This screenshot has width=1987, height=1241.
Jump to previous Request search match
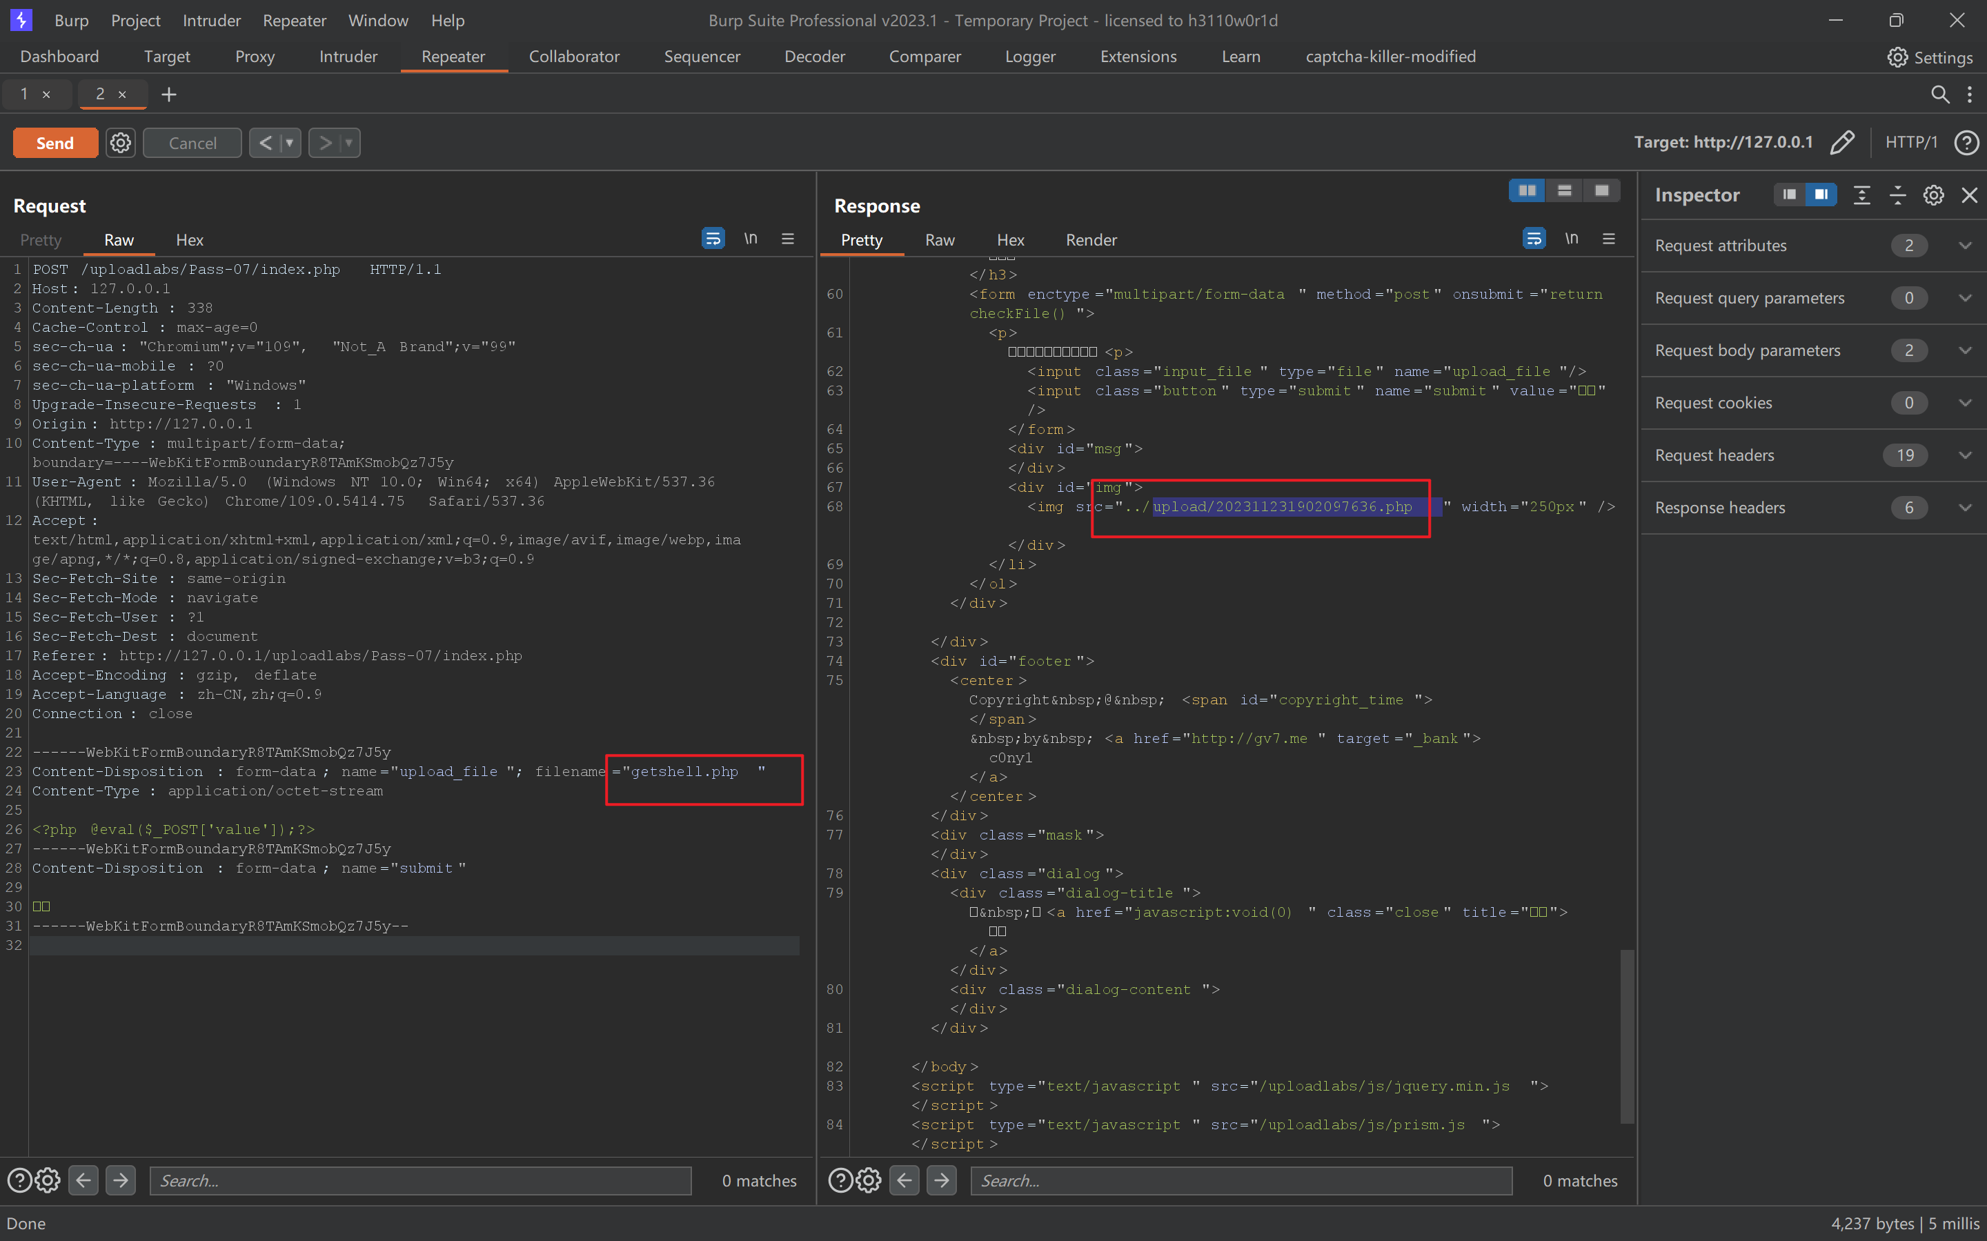[83, 1180]
